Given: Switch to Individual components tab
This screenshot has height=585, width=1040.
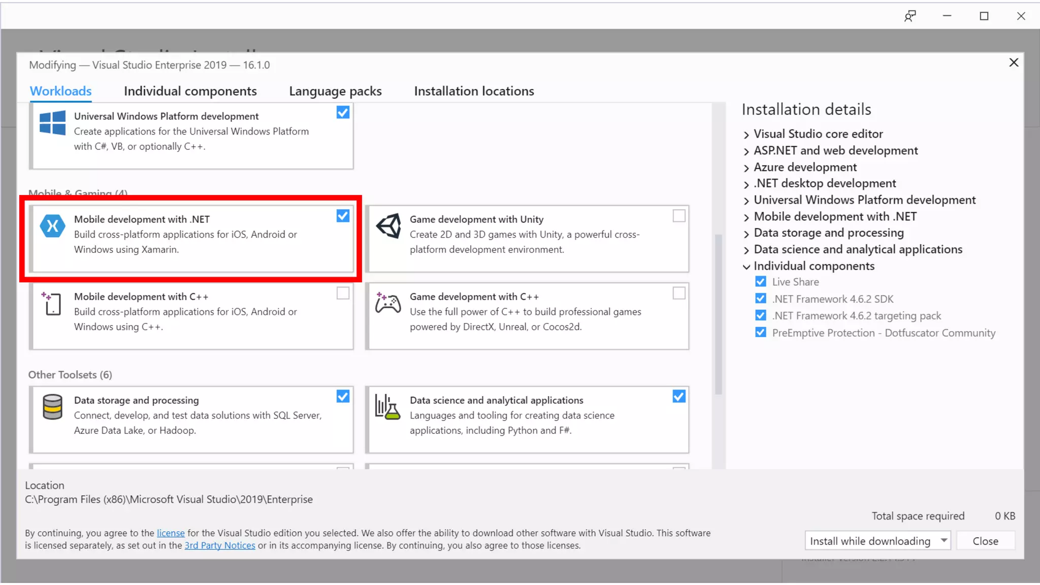Looking at the screenshot, I should [190, 91].
